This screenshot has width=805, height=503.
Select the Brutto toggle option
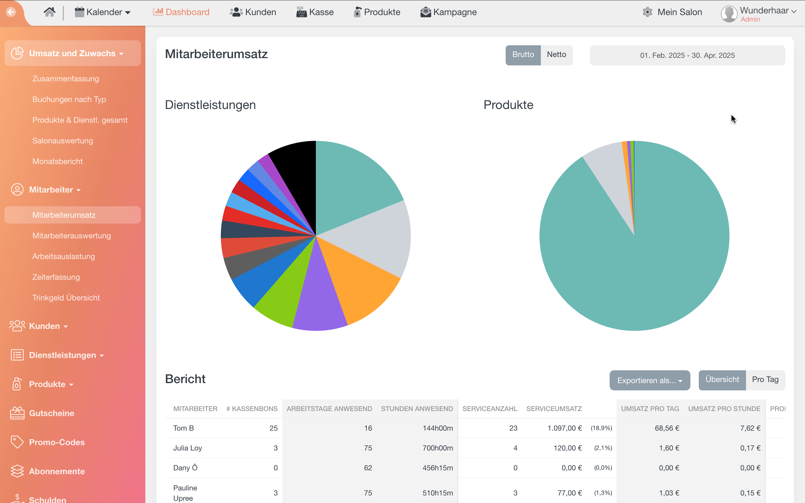coord(523,55)
